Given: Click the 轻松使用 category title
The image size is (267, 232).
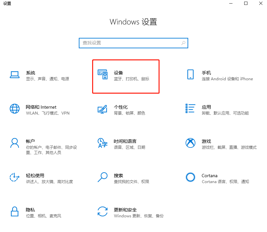Looking at the screenshot, I should pos(35,176).
